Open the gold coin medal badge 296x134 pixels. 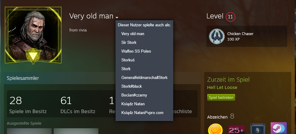pos(215,129)
